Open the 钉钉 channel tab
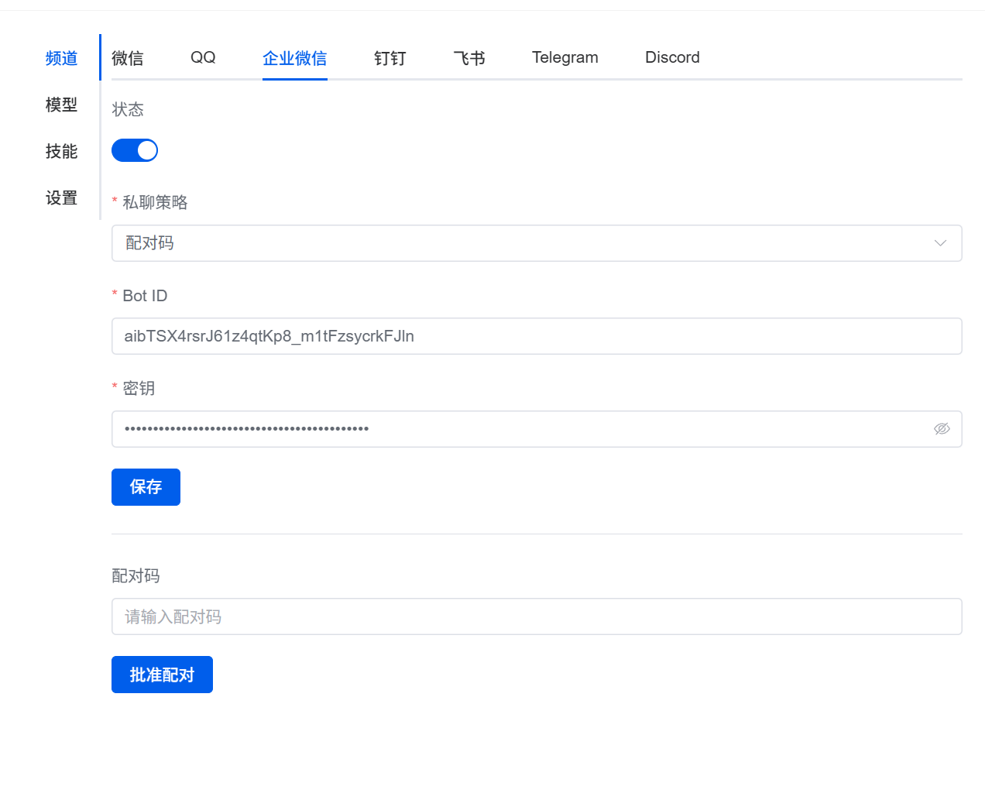 click(x=390, y=58)
